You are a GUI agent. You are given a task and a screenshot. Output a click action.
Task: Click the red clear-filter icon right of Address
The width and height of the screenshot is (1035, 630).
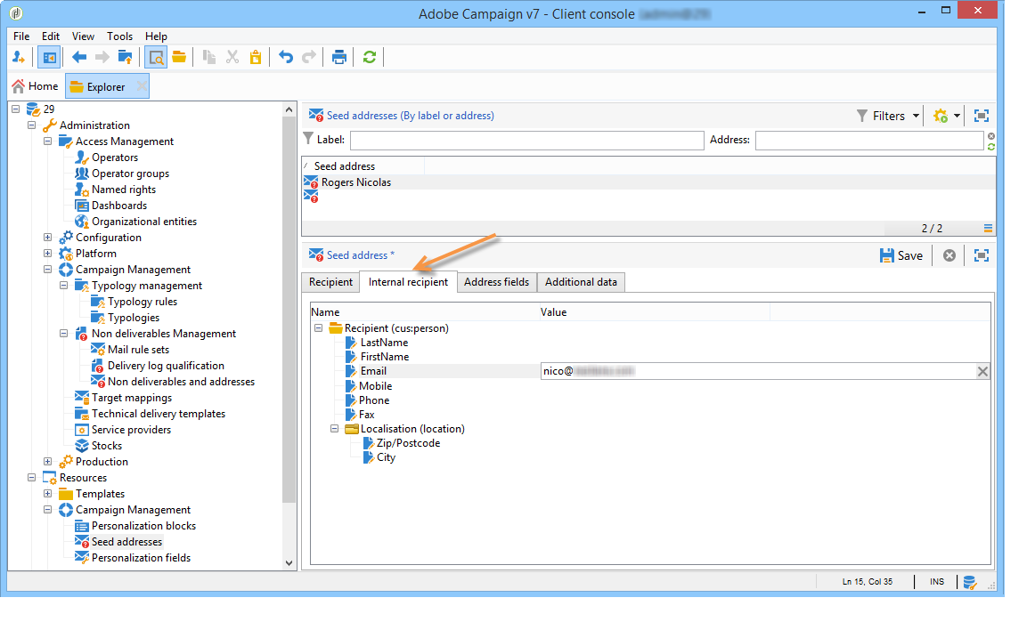pos(990,136)
